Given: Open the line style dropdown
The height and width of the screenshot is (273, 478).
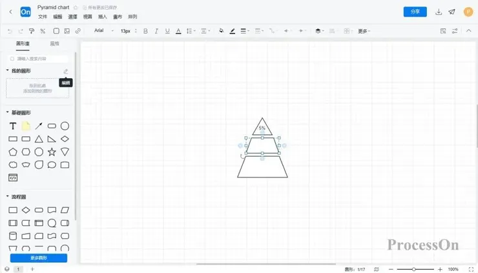Looking at the screenshot, I should coord(259,31).
